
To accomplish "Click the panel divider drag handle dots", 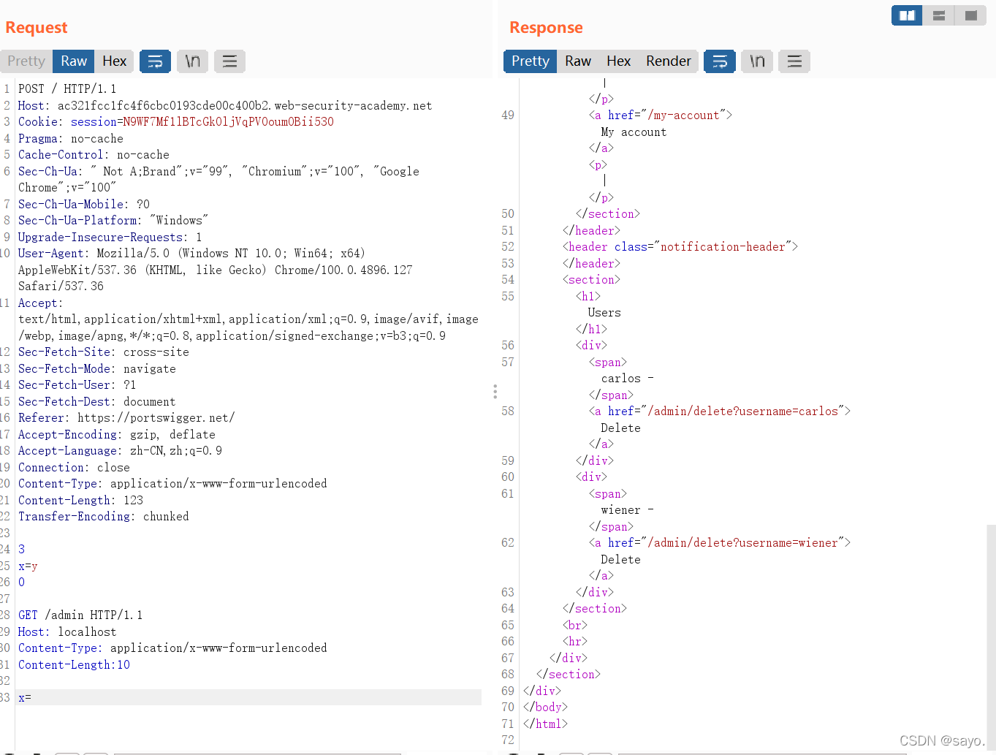I will coord(495,392).
